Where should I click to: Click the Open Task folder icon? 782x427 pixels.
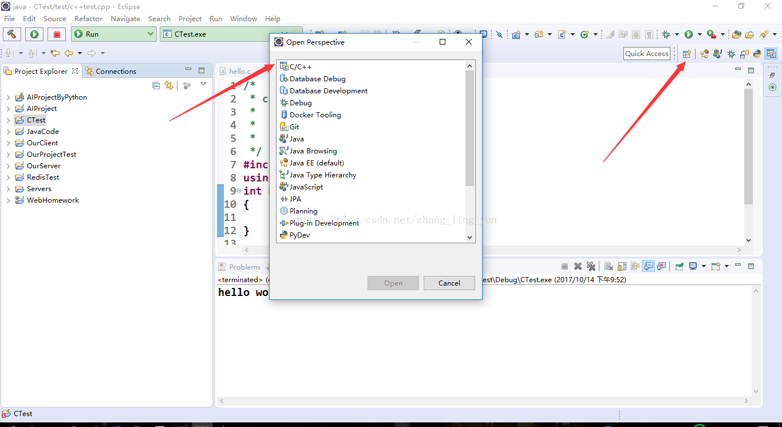click(x=749, y=34)
